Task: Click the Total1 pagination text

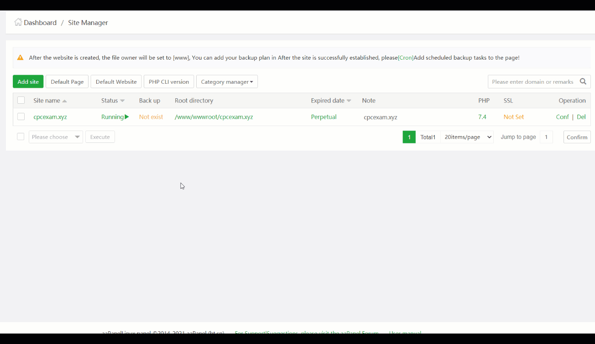Action: coord(428,137)
